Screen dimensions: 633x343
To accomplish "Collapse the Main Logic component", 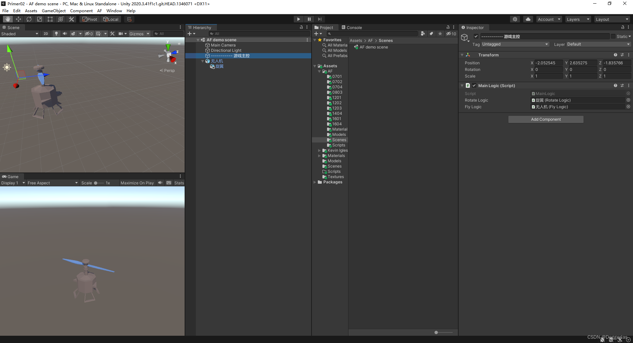I will pyautogui.click(x=462, y=85).
